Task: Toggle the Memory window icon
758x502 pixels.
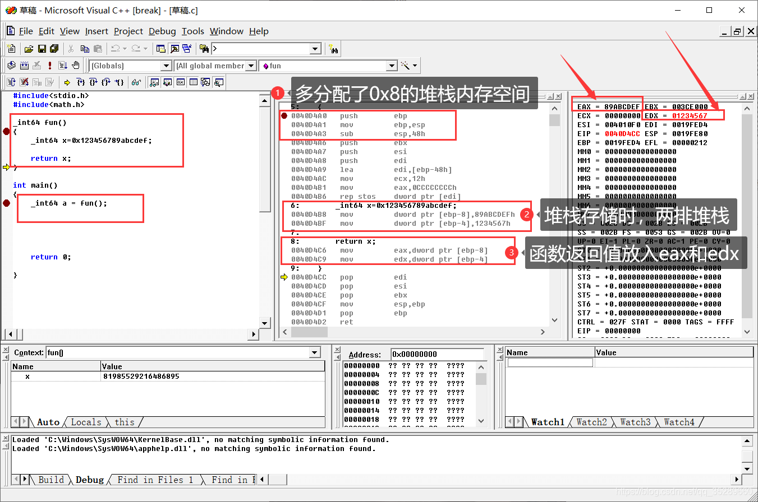Action: click(x=193, y=82)
